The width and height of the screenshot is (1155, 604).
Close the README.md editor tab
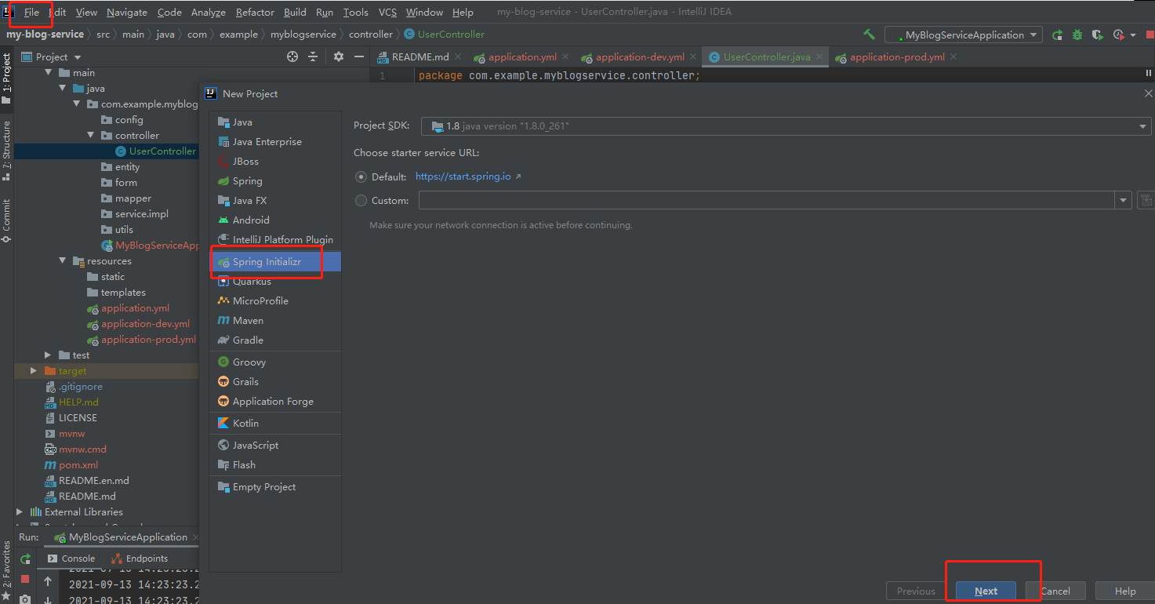coord(457,57)
